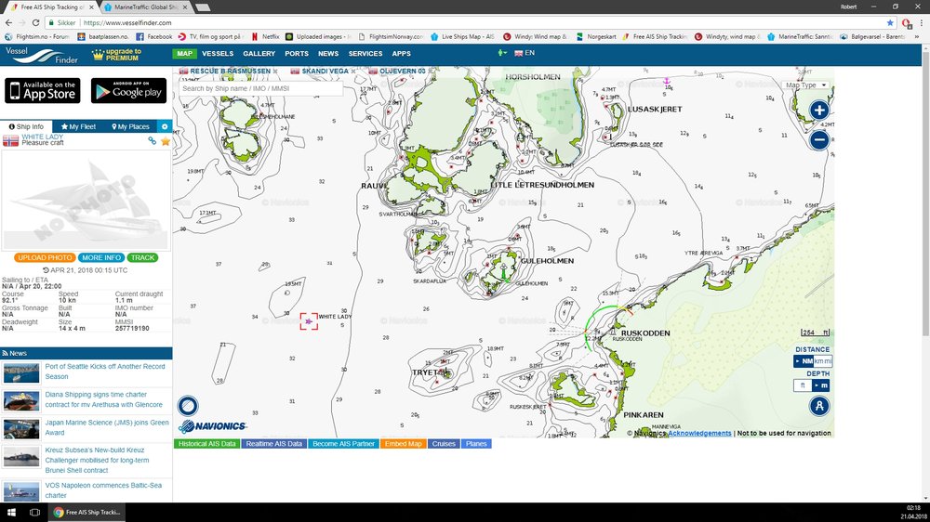Click the round compass icon above the DEPTH buttons
Viewport: 930px width, 522px height.
819,407
